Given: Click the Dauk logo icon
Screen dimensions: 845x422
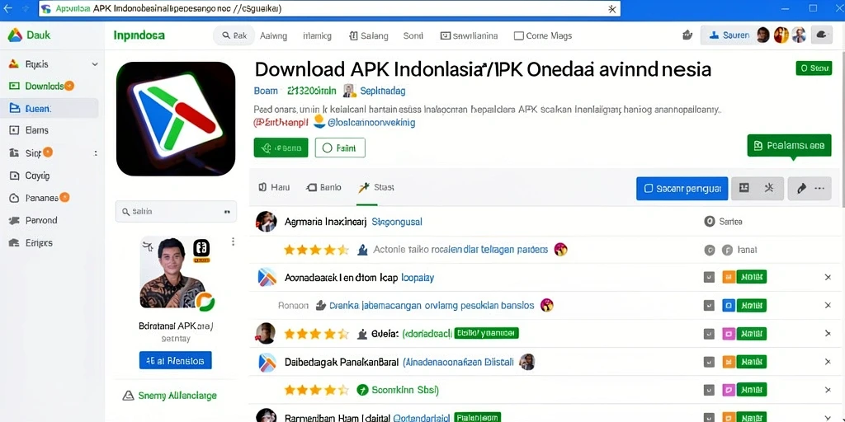Looking at the screenshot, I should (x=15, y=35).
